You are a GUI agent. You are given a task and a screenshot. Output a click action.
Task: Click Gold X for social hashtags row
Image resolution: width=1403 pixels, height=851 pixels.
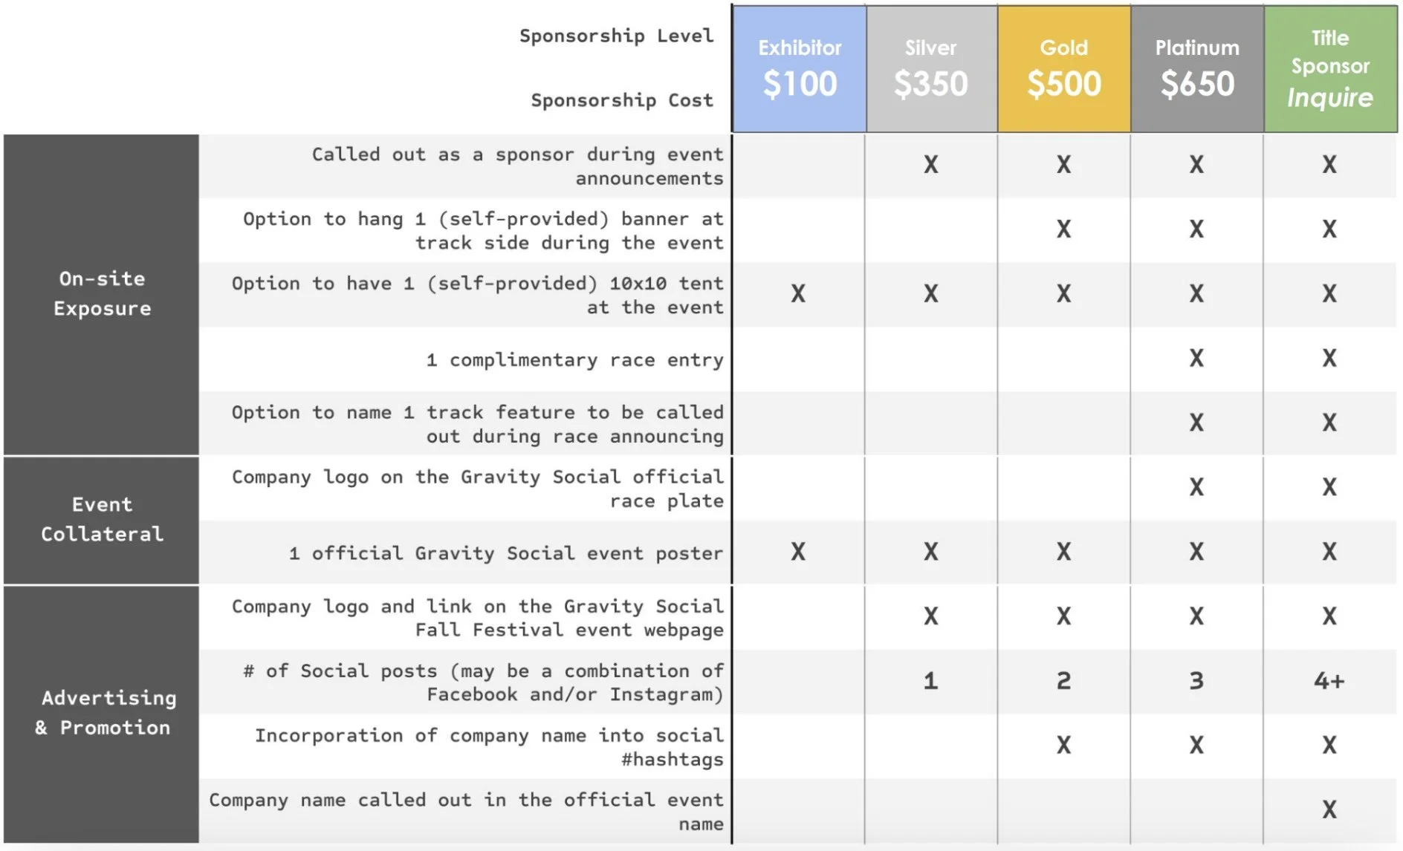[1064, 745]
